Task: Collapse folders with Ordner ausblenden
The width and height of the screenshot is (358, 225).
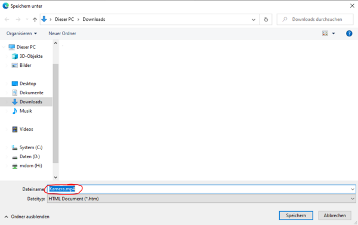Action: pyautogui.click(x=27, y=217)
